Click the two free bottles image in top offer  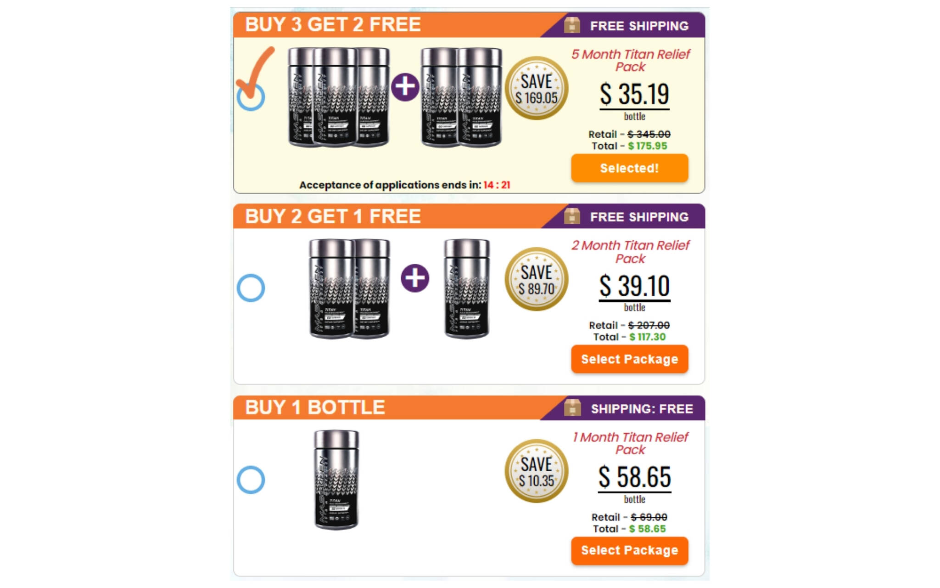pyautogui.click(x=461, y=97)
